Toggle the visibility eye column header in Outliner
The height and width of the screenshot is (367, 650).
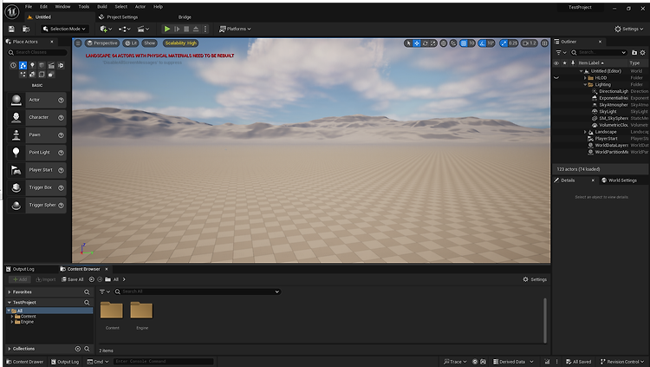pos(556,63)
